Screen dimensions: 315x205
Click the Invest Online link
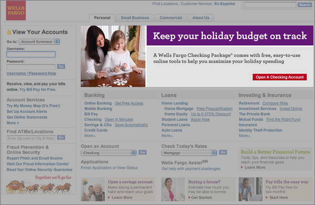pyautogui.click(x=291, y=109)
